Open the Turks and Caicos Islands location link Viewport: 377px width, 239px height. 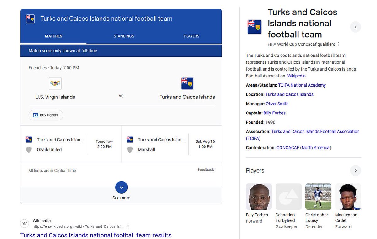tap(289, 94)
